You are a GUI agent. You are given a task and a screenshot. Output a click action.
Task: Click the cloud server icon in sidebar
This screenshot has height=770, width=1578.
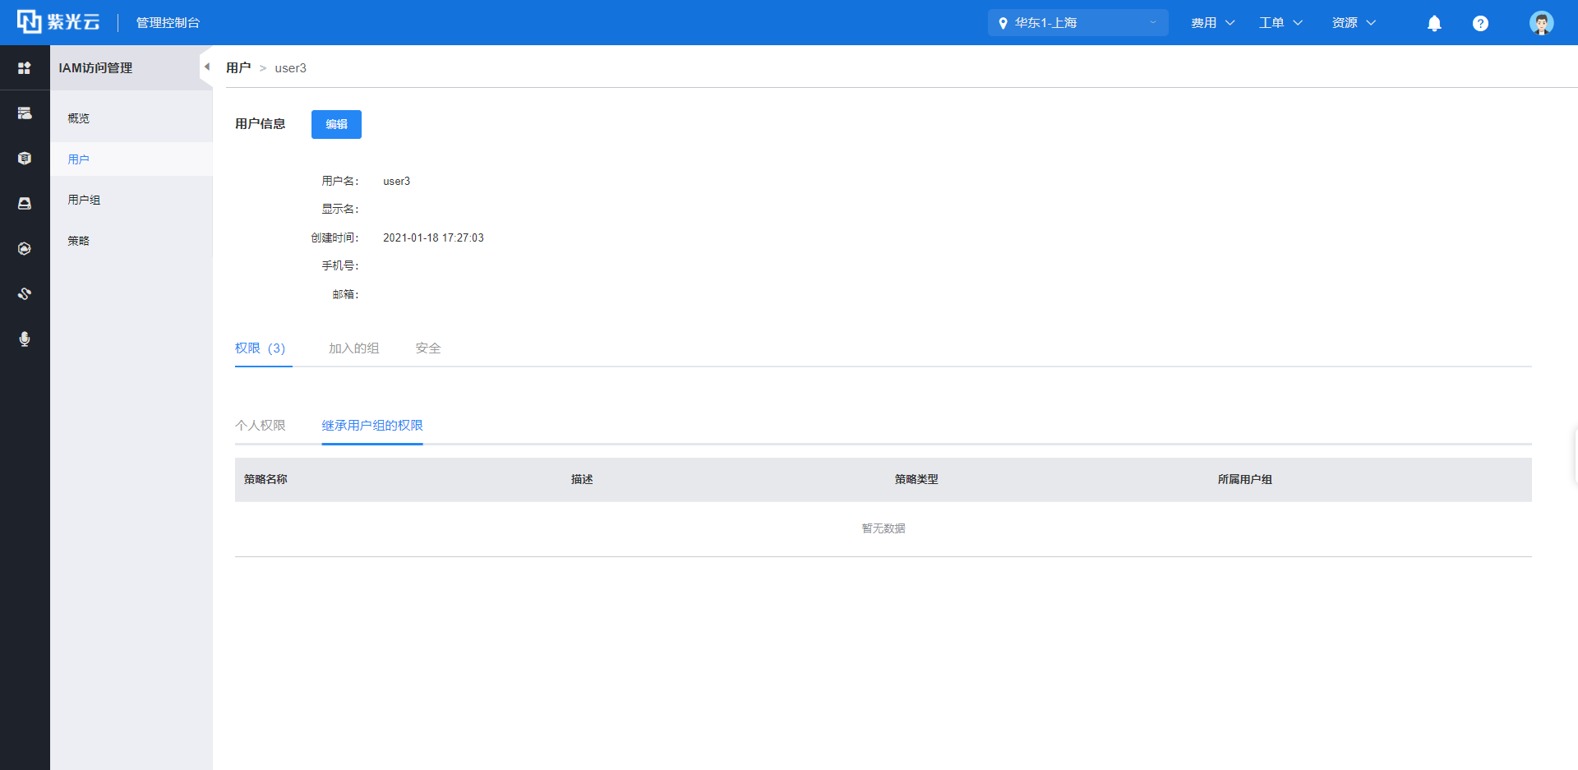pyautogui.click(x=25, y=113)
